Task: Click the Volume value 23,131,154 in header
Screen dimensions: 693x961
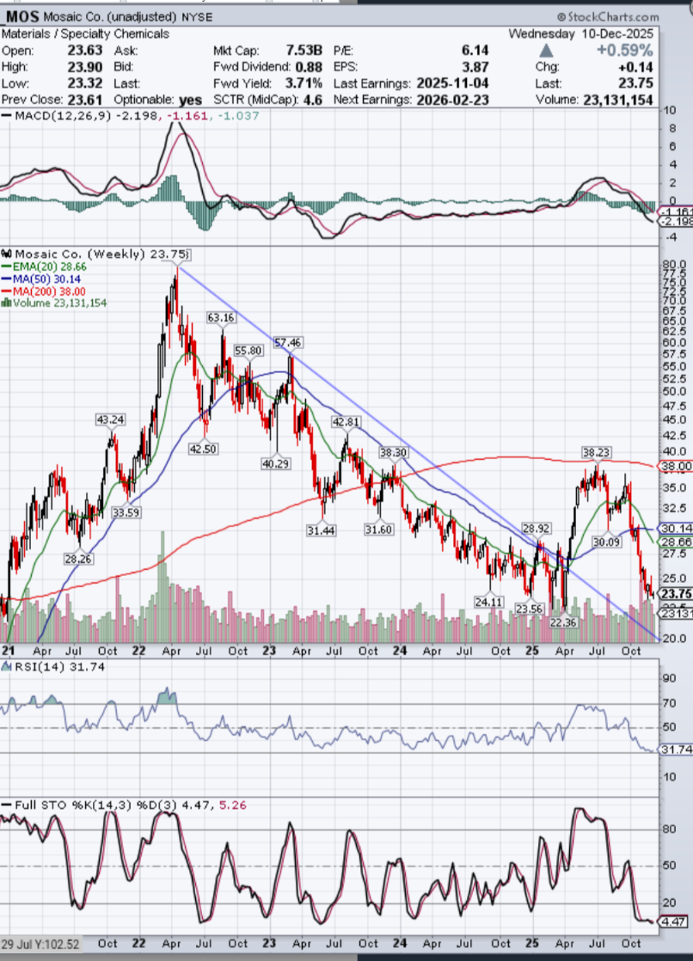Action: click(x=617, y=100)
